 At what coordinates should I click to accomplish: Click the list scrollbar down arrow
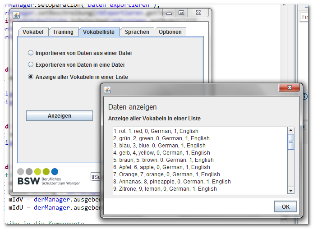click(x=291, y=191)
